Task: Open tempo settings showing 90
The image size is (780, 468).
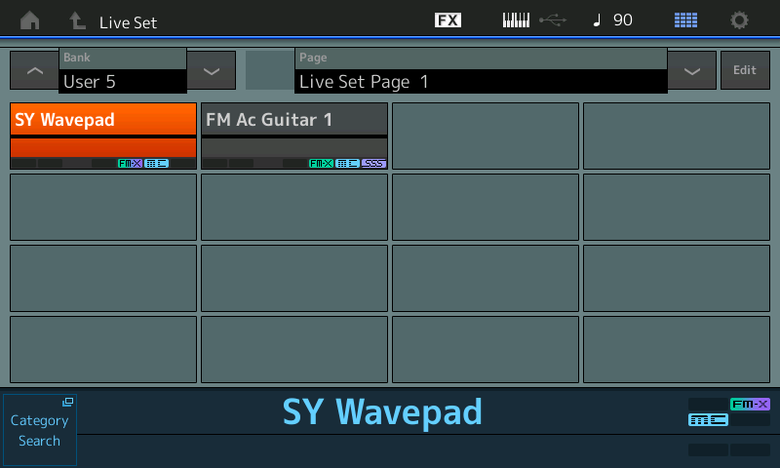Action: point(613,20)
